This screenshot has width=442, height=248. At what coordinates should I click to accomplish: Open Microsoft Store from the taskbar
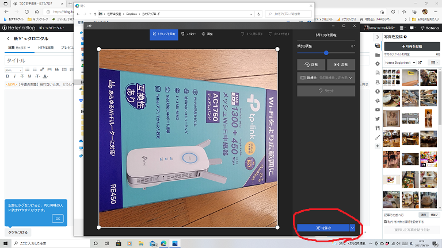pyautogui.click(x=119, y=243)
